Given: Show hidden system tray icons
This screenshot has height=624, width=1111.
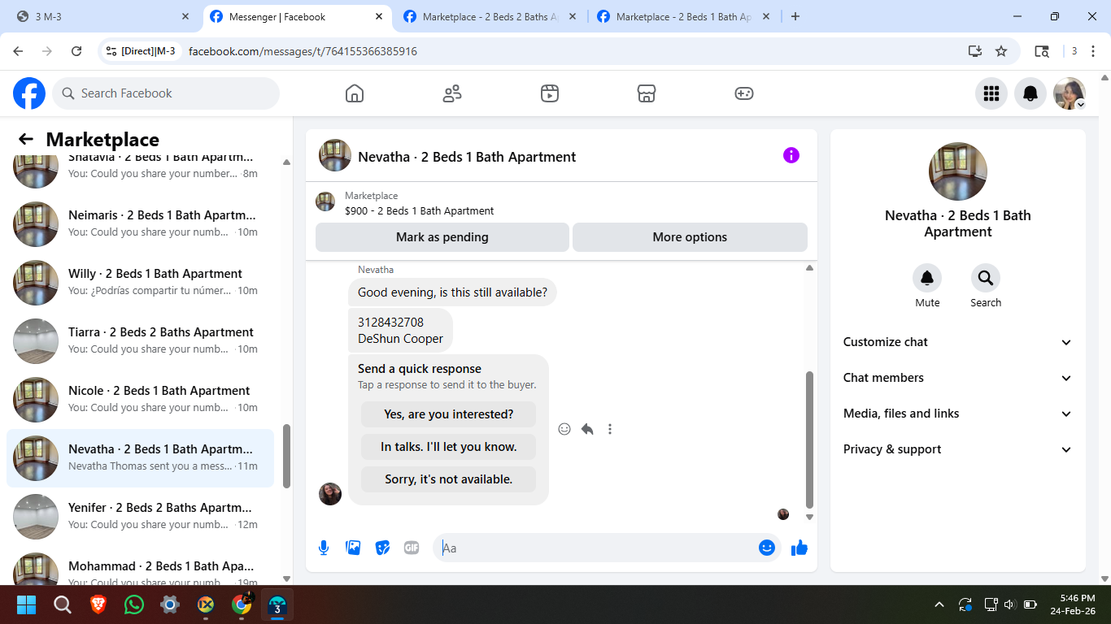Looking at the screenshot, I should 939,604.
